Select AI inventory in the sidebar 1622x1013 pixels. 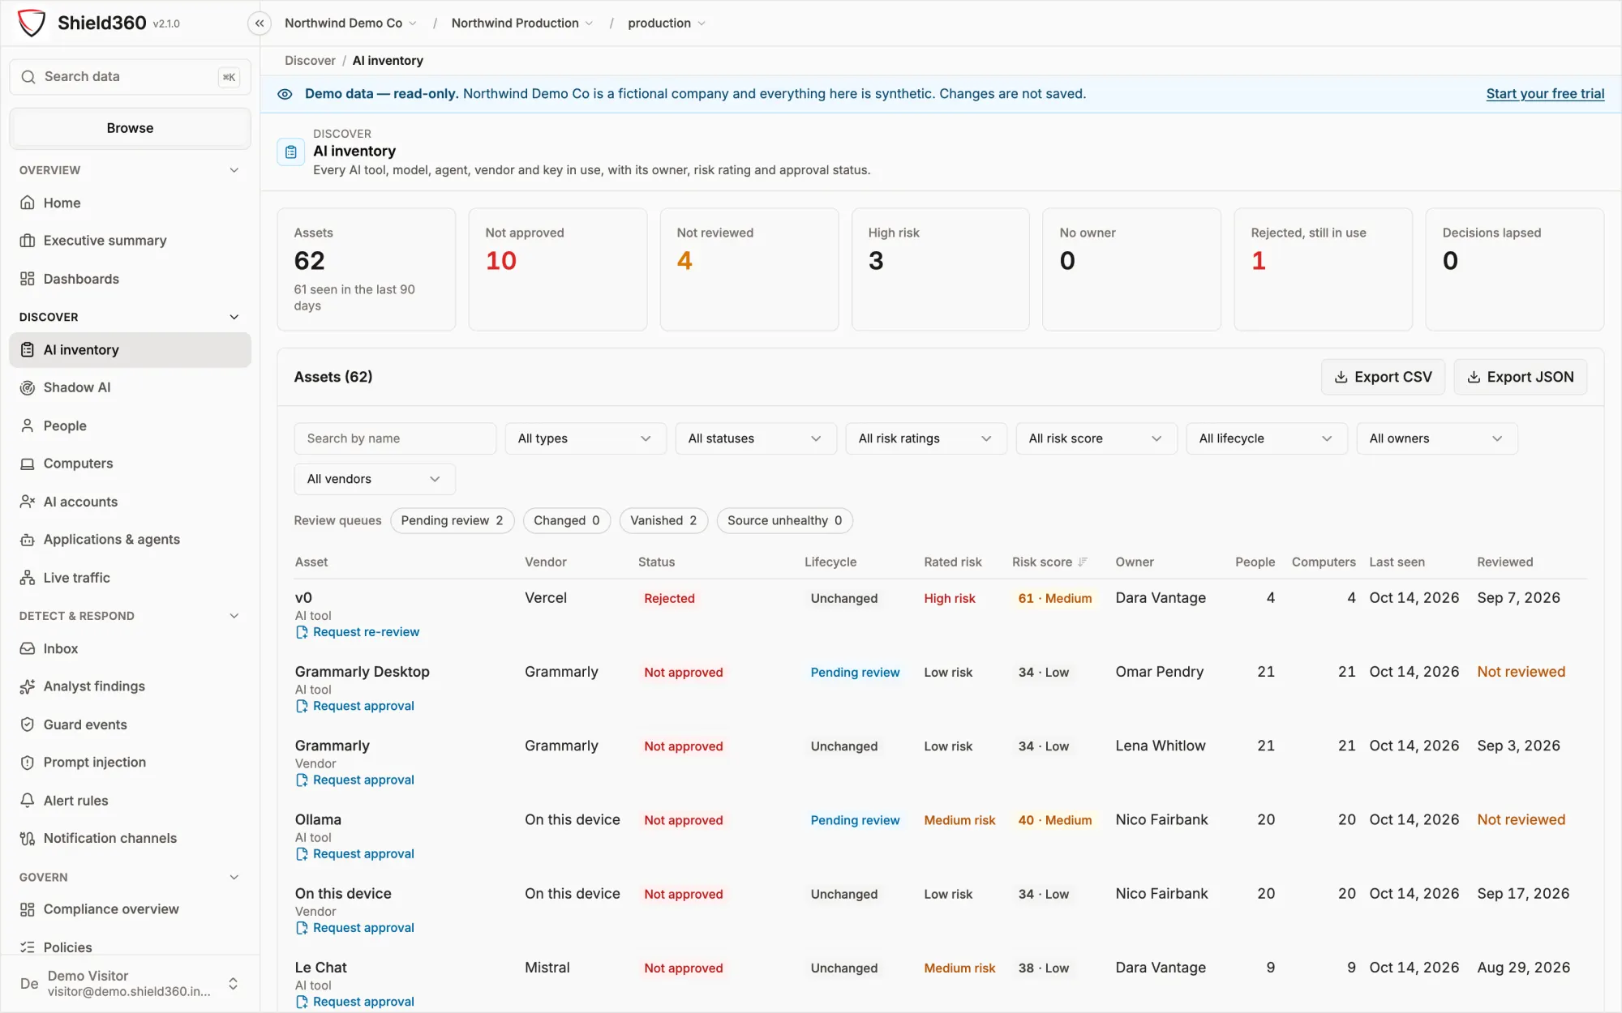click(130, 350)
